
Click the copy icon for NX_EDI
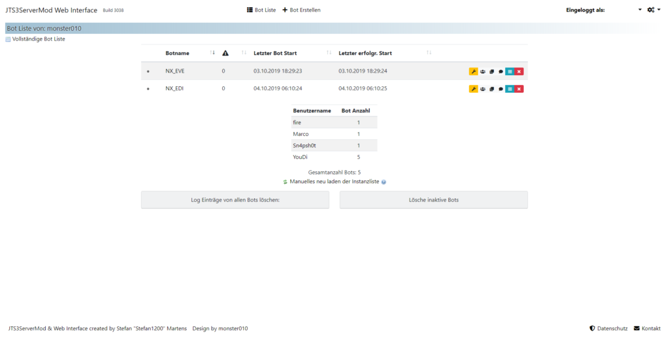click(x=492, y=89)
